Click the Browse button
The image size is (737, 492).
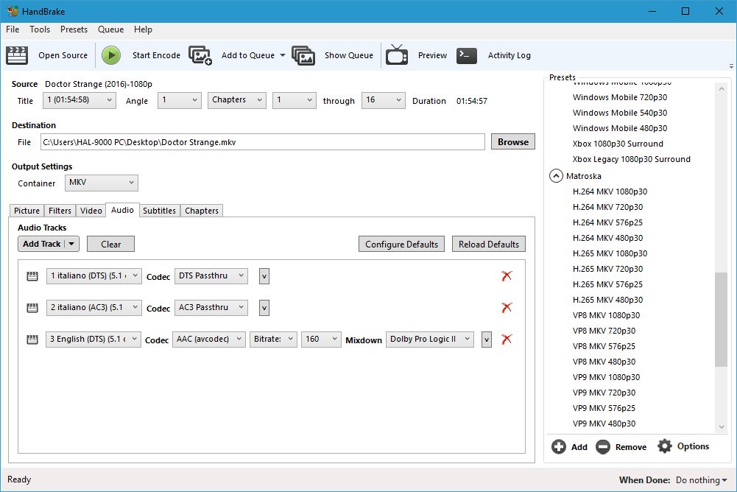pos(512,142)
